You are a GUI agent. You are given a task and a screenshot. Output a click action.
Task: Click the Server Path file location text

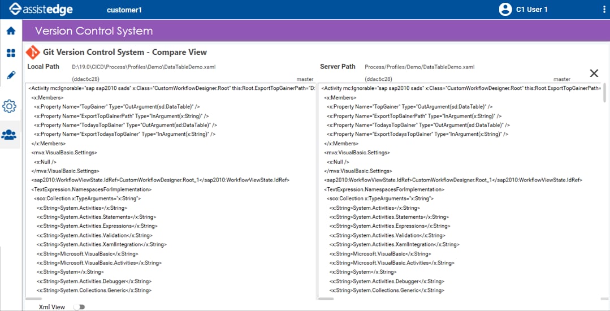pos(419,67)
